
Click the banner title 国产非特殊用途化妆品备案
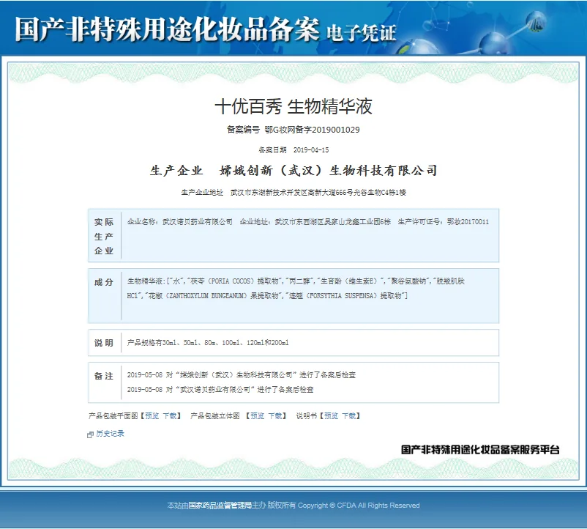(x=167, y=29)
